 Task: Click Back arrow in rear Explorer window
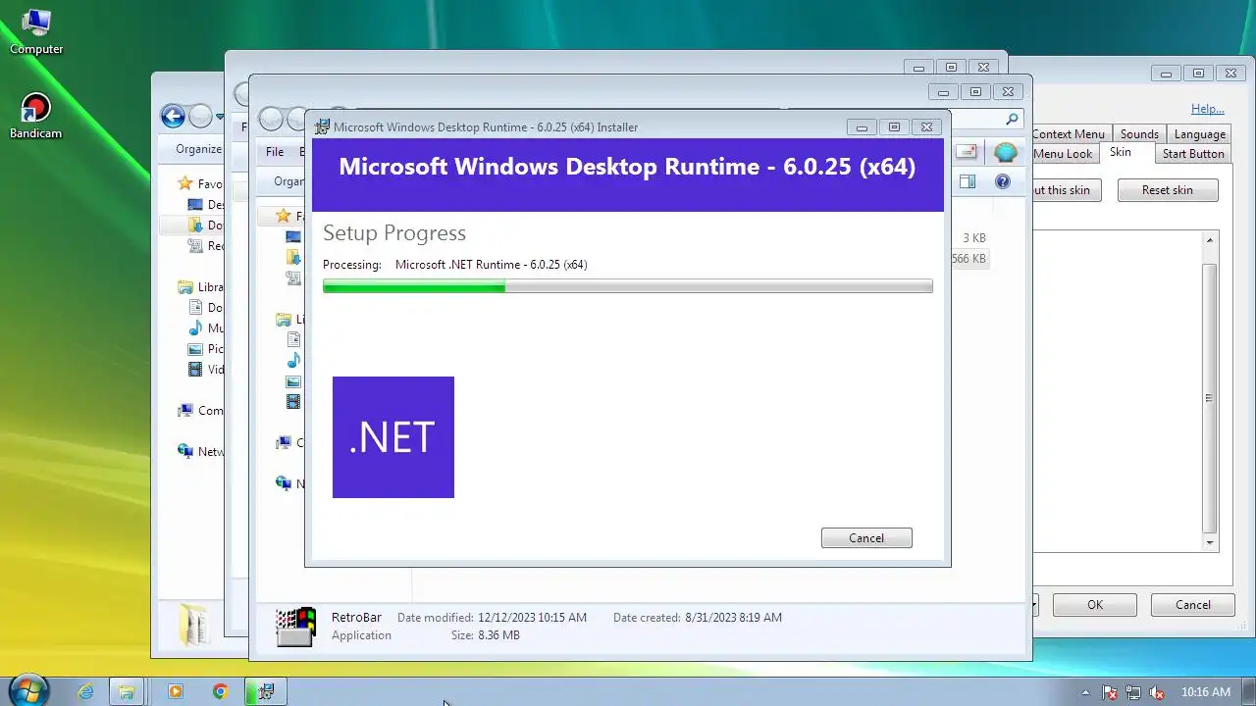point(173,117)
